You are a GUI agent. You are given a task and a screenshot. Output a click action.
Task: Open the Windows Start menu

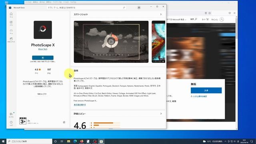(3, 141)
